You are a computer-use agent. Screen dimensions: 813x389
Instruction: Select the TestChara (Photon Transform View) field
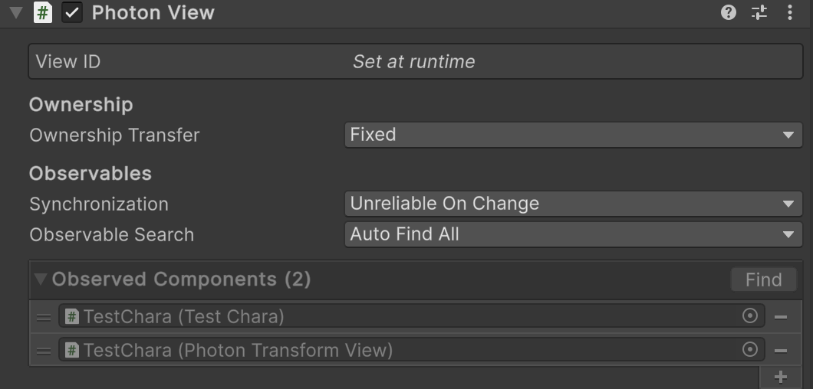click(399, 350)
